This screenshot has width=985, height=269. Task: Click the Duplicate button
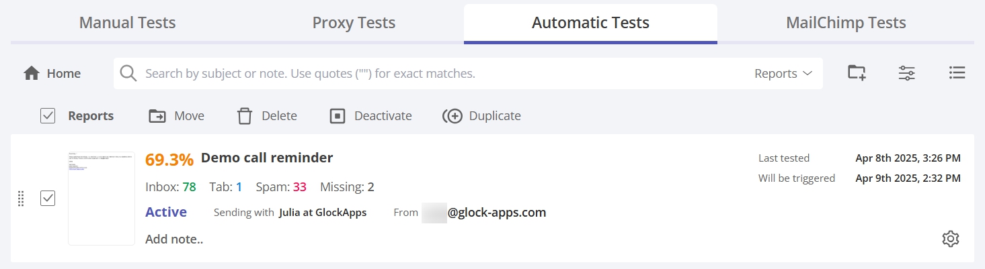pos(481,116)
